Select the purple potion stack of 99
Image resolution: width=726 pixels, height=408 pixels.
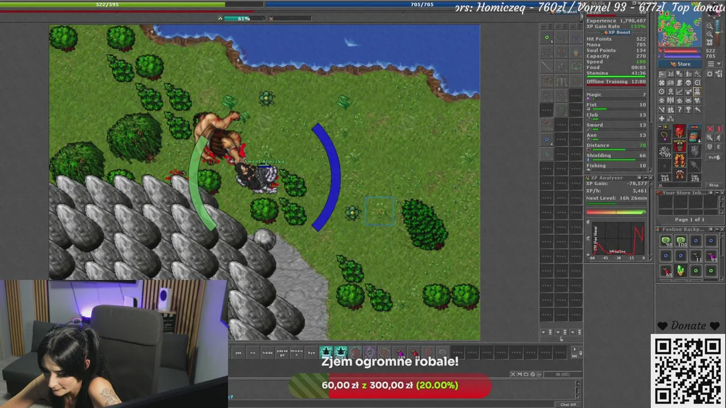[x=711, y=256]
